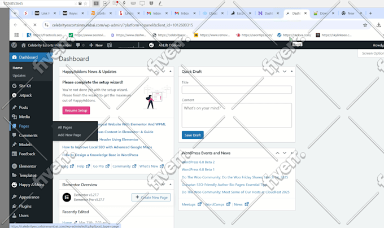Click the browser back arrow
Screen dimensions: 384x228
pyautogui.click(x=15, y=25)
